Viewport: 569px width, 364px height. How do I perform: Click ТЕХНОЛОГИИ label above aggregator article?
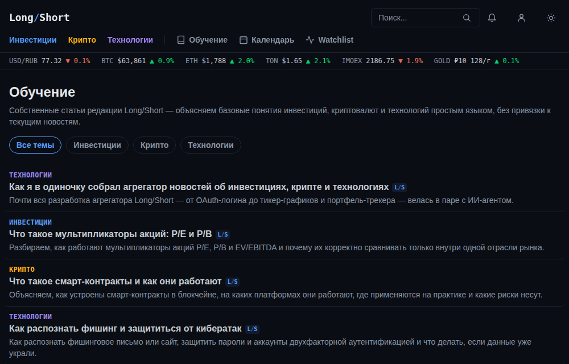point(31,175)
